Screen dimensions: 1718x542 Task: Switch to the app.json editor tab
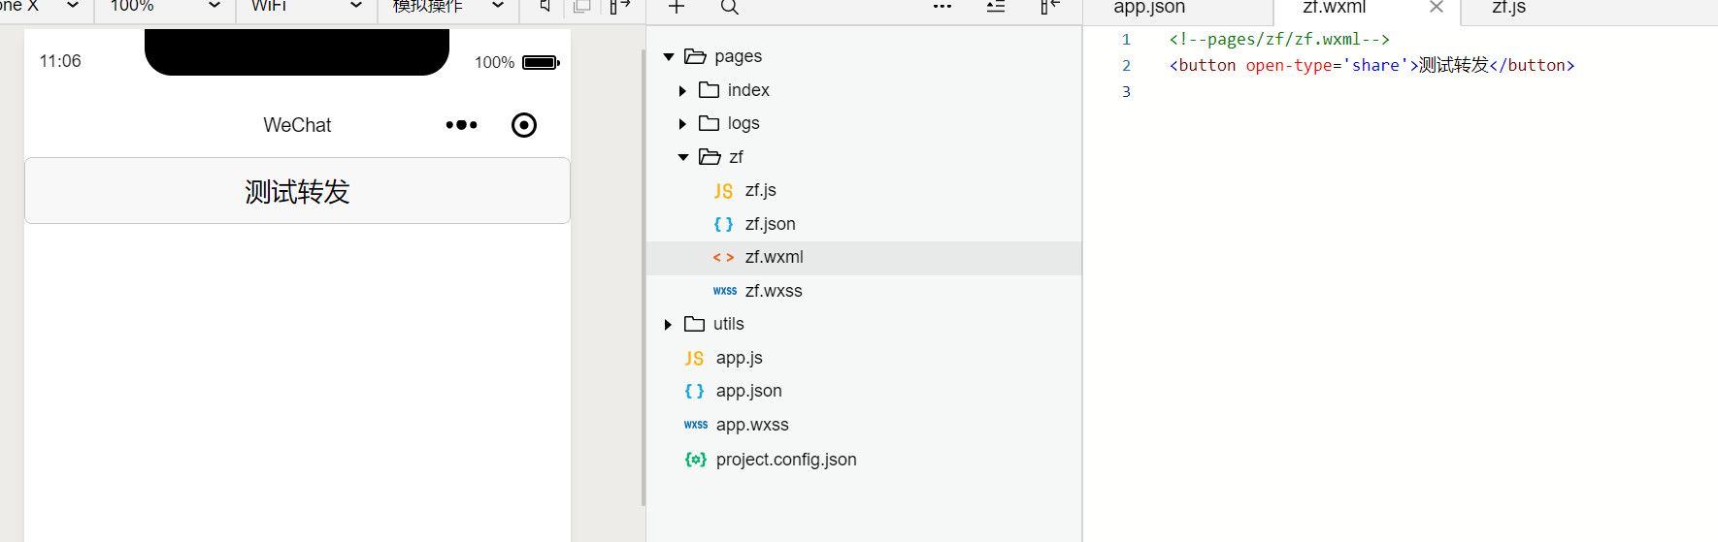pyautogui.click(x=1149, y=8)
